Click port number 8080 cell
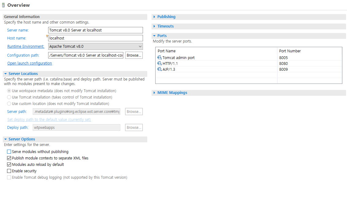The height and width of the screenshot is (198, 347). [x=283, y=63]
